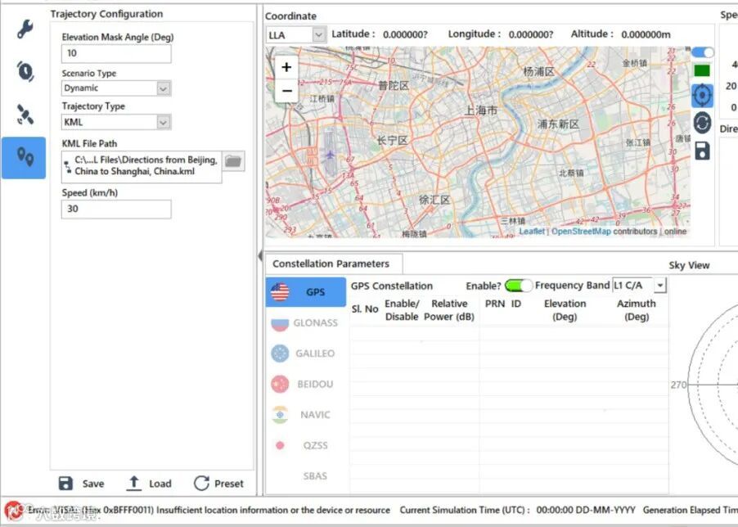Select the GLONASS constellation tab
Screen dimensions: 738x527
tap(306, 322)
